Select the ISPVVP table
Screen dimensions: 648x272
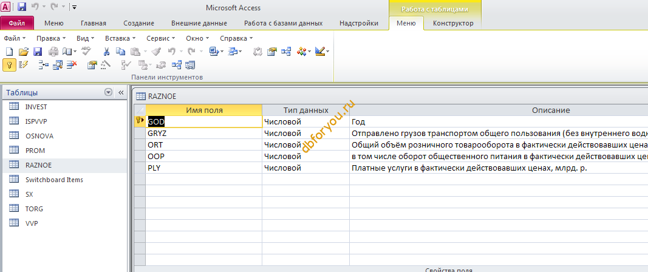[x=36, y=121]
